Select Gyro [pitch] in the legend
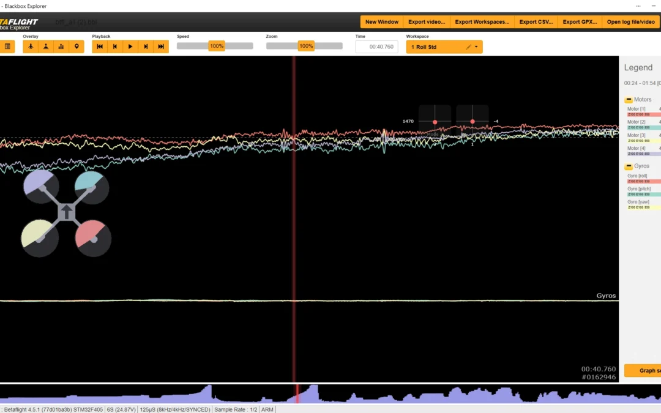 pyautogui.click(x=638, y=189)
